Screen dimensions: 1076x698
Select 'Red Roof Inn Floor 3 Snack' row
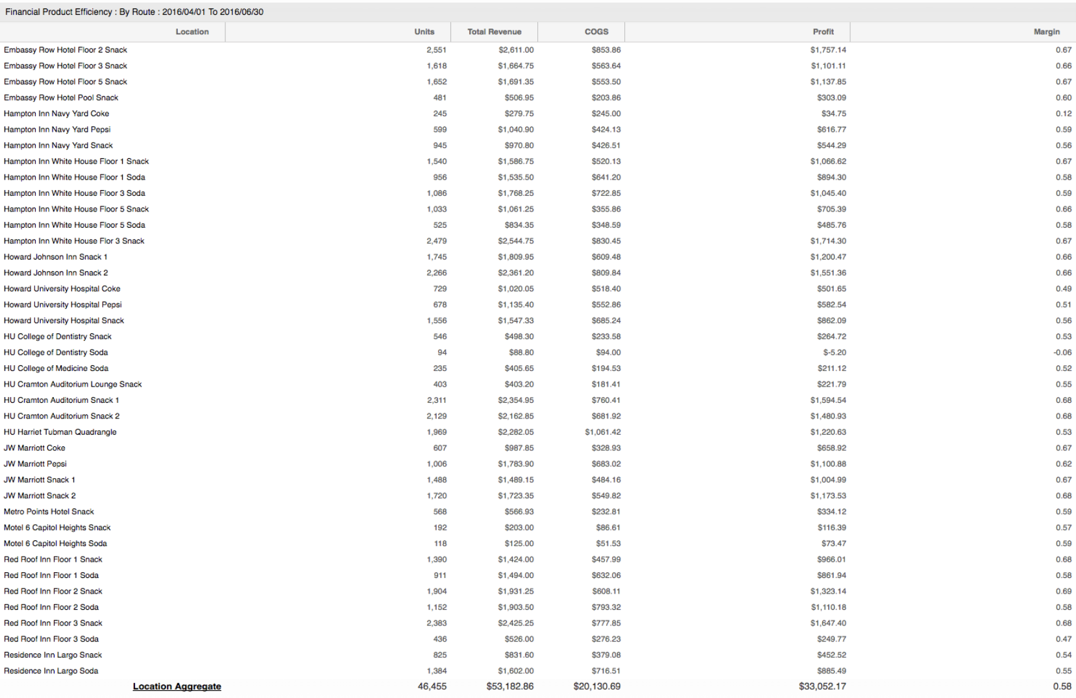tap(538, 623)
